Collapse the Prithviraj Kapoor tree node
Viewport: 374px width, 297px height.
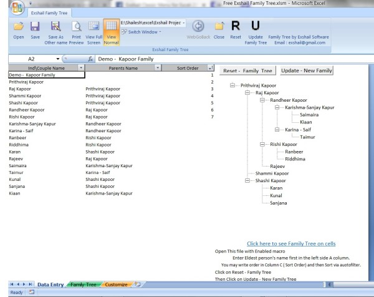coord(233,85)
